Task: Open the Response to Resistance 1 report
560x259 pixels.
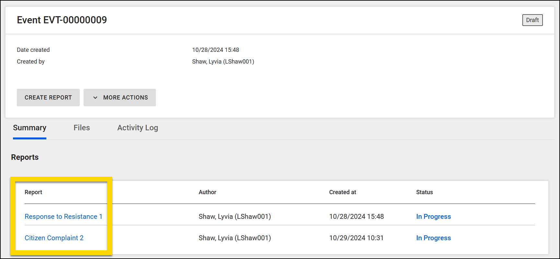Action: [x=64, y=216]
